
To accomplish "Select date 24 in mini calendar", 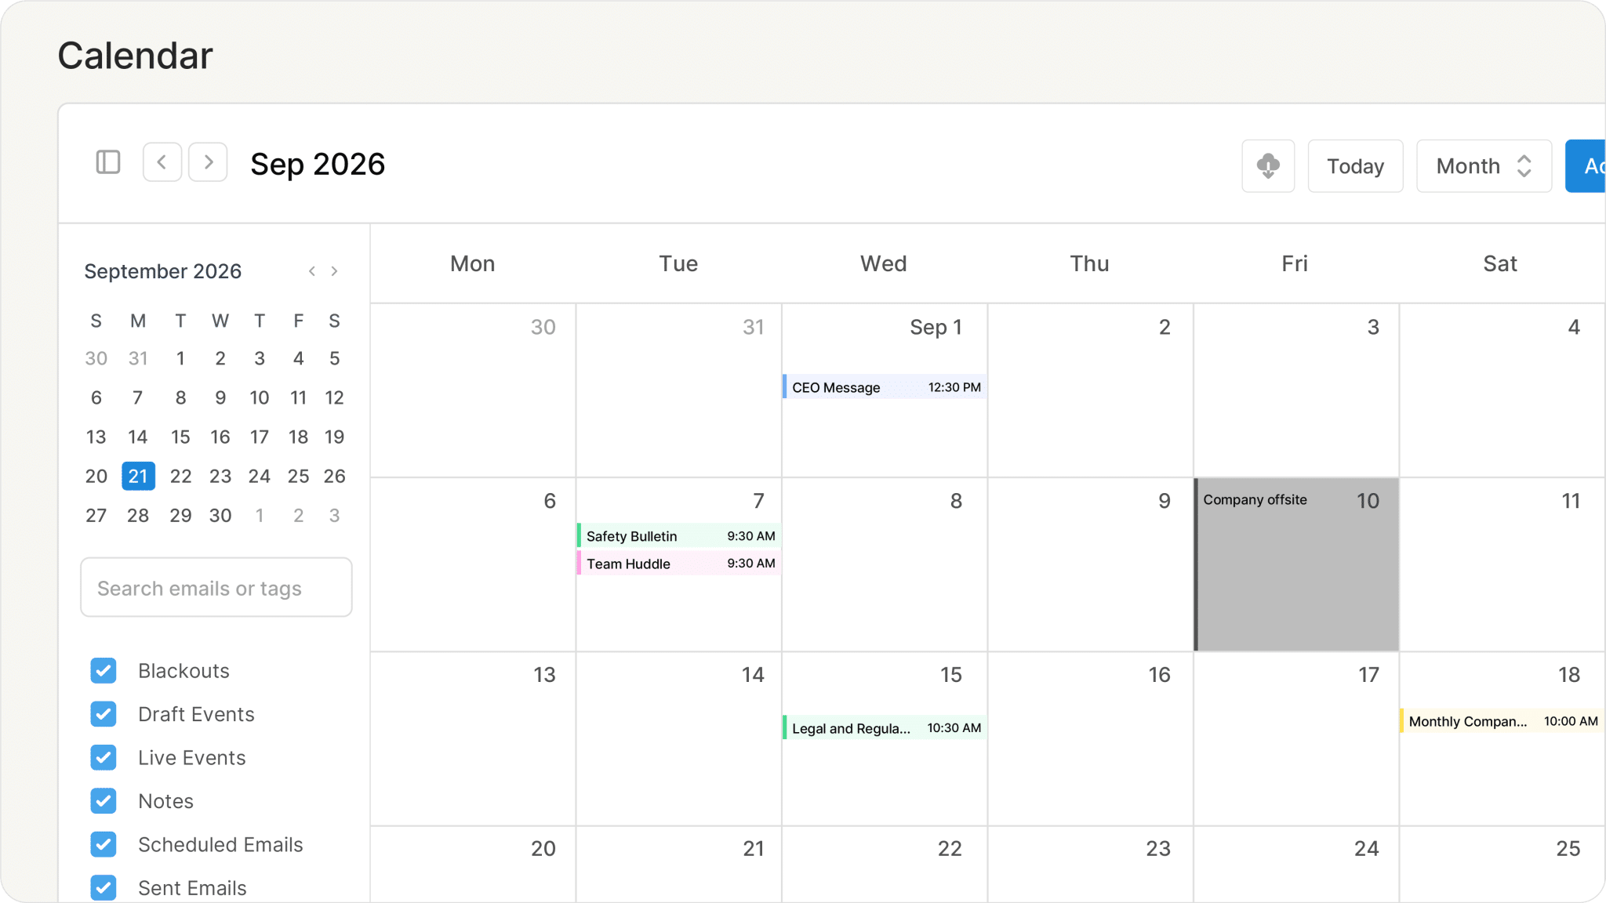I will (x=260, y=476).
